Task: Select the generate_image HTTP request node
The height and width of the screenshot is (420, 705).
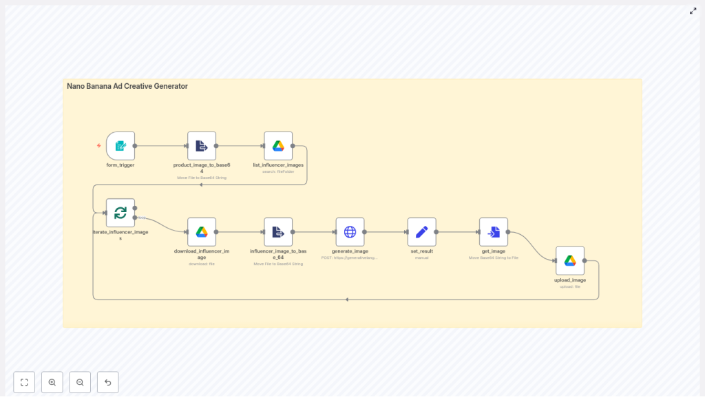Action: click(350, 232)
